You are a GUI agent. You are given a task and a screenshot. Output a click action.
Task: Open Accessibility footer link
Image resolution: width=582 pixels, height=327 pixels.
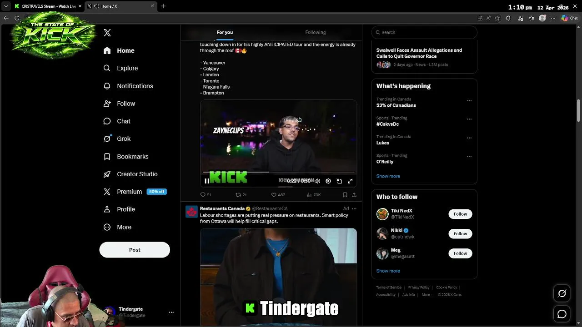(386, 295)
